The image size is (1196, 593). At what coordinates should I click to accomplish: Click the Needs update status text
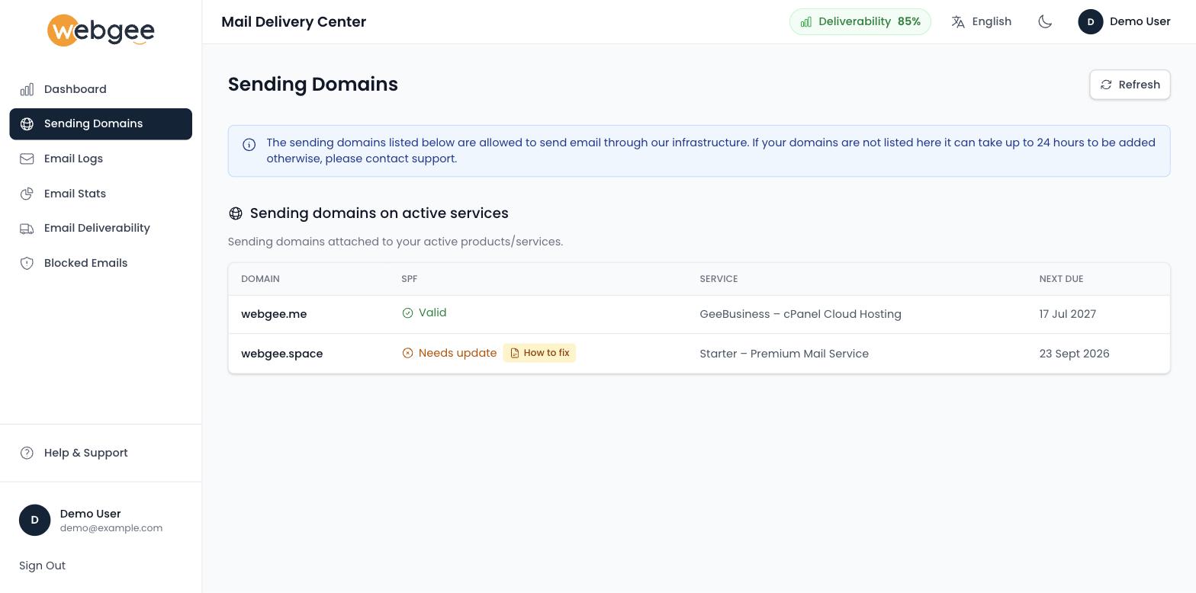point(458,353)
